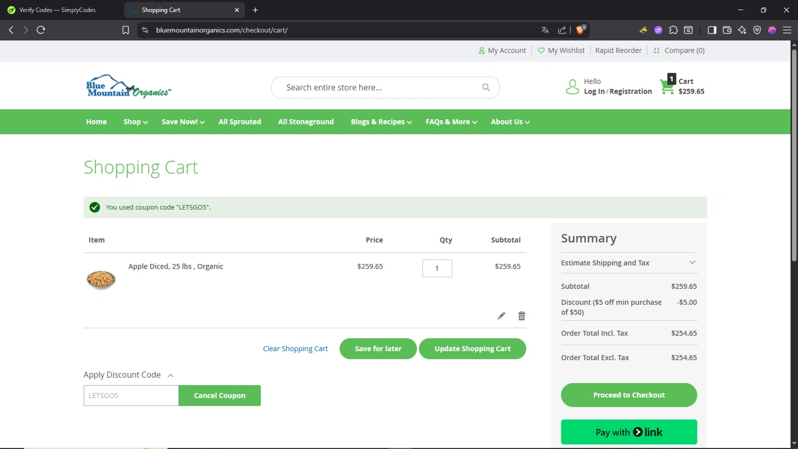Expand the Shop menu dropdown
Screen dimensions: 798x449
136,122
